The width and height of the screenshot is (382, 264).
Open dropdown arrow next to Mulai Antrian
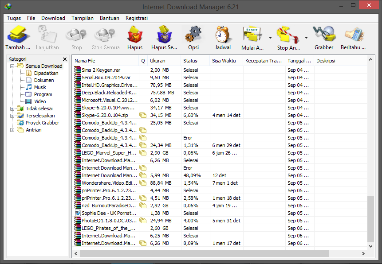tap(271, 38)
